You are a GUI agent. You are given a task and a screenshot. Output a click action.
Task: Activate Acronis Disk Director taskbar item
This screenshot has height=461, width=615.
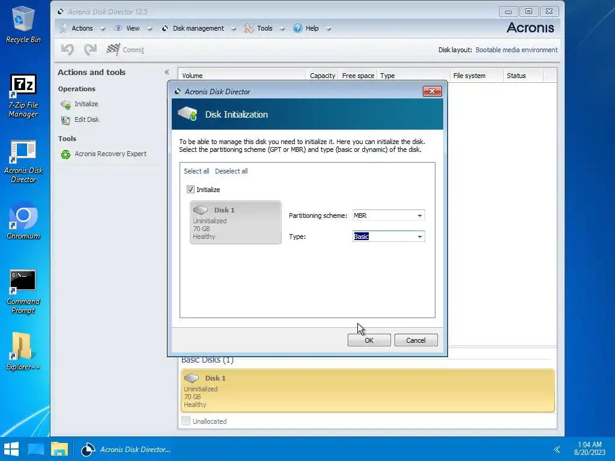(126, 449)
